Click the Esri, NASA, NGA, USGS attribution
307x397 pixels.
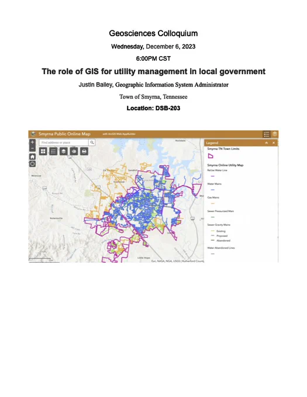tap(177, 261)
